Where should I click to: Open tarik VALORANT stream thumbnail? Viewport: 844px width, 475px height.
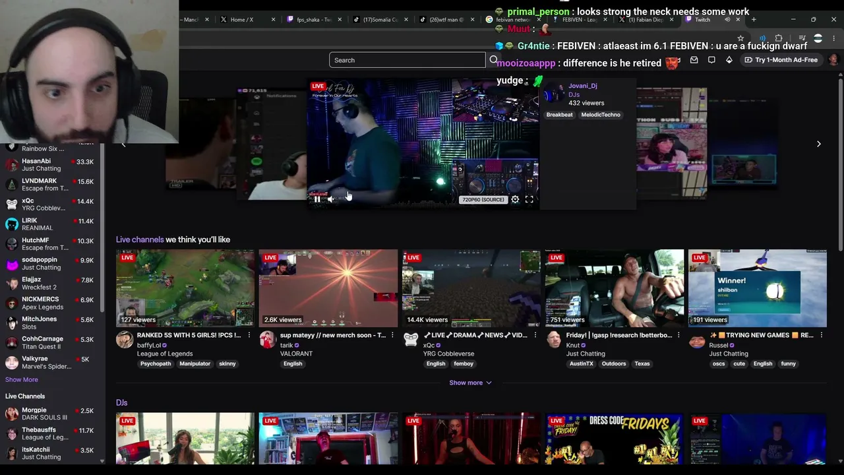[328, 288]
